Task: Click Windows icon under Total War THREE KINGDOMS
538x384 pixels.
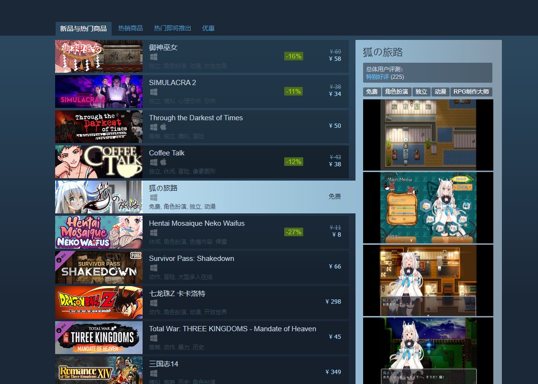Action: [x=154, y=338]
